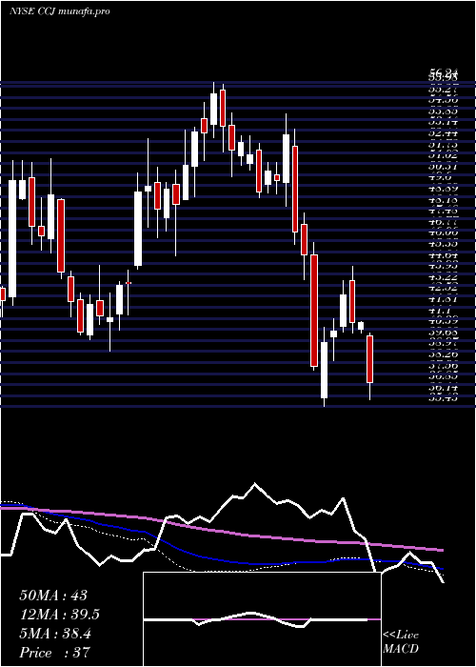Select the 12MA : 39.5 readout

(x=60, y=615)
